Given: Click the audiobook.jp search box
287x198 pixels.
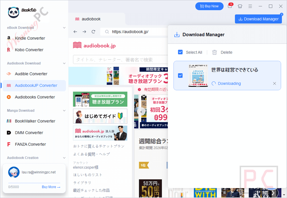Looking at the screenshot, I should coord(120,60).
